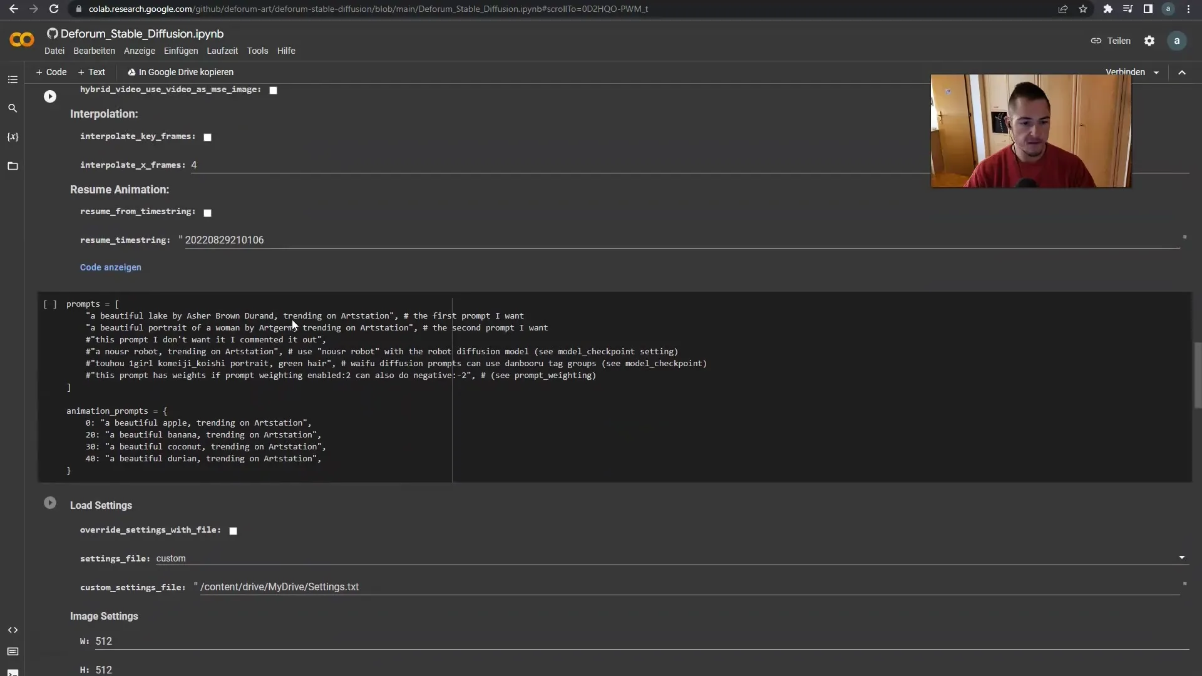
Task: Click the Interpolation: heading
Action: (104, 114)
